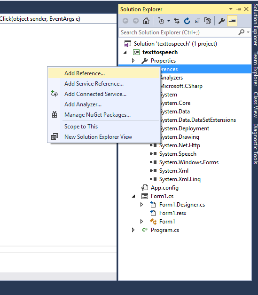Click the Pending Changes Filter clock icon
The width and height of the screenshot is (258, 295).
click(161, 21)
